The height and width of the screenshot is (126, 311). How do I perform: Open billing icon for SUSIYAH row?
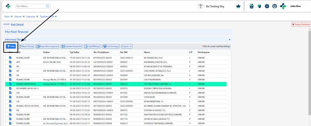pyautogui.click(x=10, y=110)
